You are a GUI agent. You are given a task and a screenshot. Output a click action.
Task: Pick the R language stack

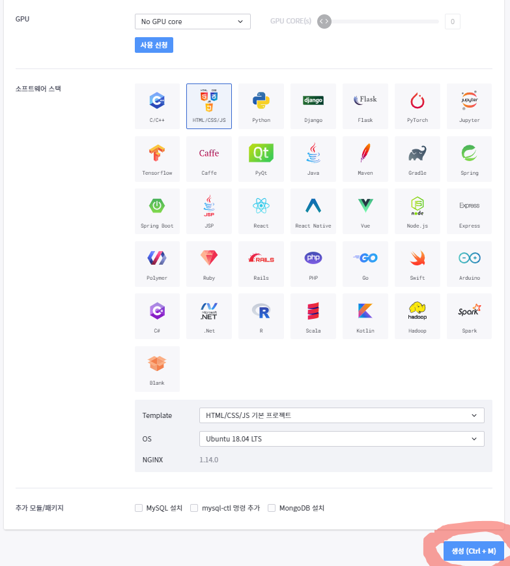pos(261,316)
